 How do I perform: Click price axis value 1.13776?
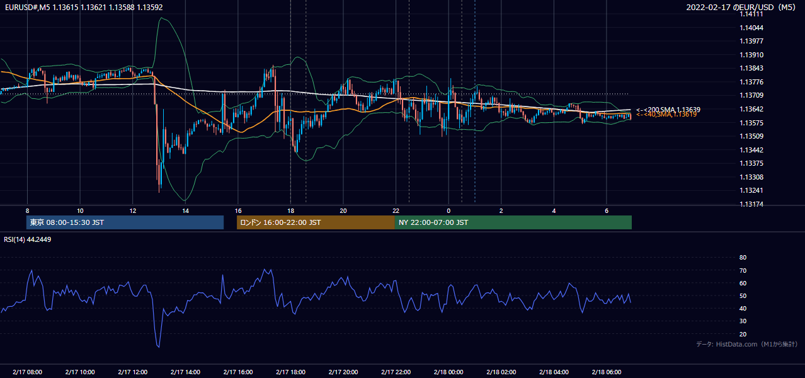click(752, 82)
